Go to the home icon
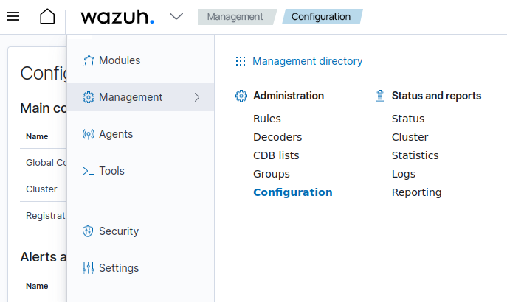 [47, 16]
